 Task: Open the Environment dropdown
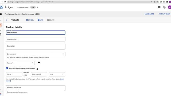[36, 54]
